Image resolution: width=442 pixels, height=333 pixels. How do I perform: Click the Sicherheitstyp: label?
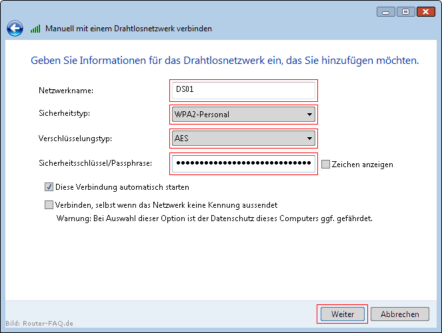[x=64, y=113]
